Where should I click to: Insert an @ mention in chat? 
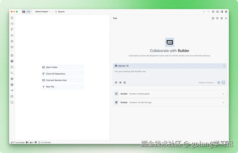point(116,83)
